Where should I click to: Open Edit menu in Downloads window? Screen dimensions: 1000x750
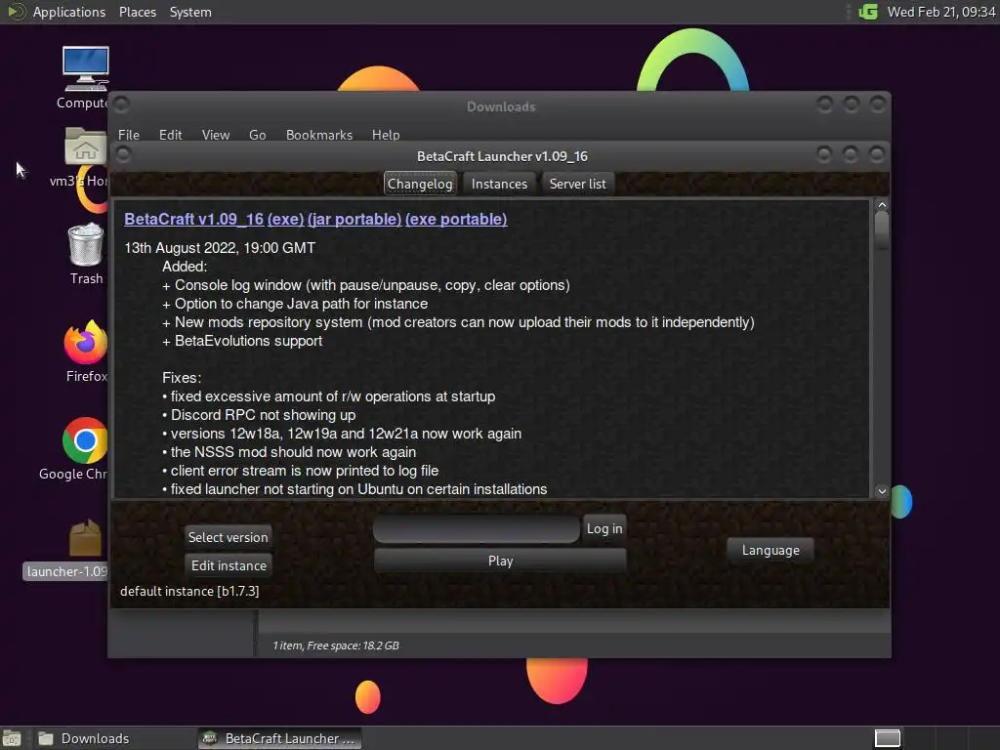coord(170,135)
